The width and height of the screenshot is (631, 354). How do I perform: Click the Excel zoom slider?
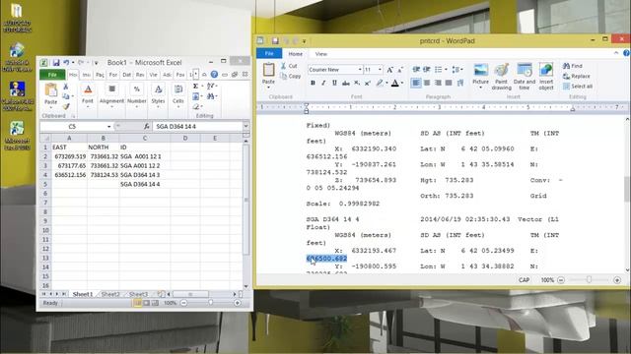click(x=210, y=303)
